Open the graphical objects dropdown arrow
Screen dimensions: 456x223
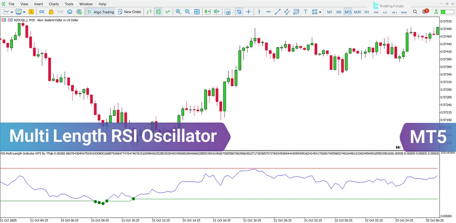tap(320, 12)
